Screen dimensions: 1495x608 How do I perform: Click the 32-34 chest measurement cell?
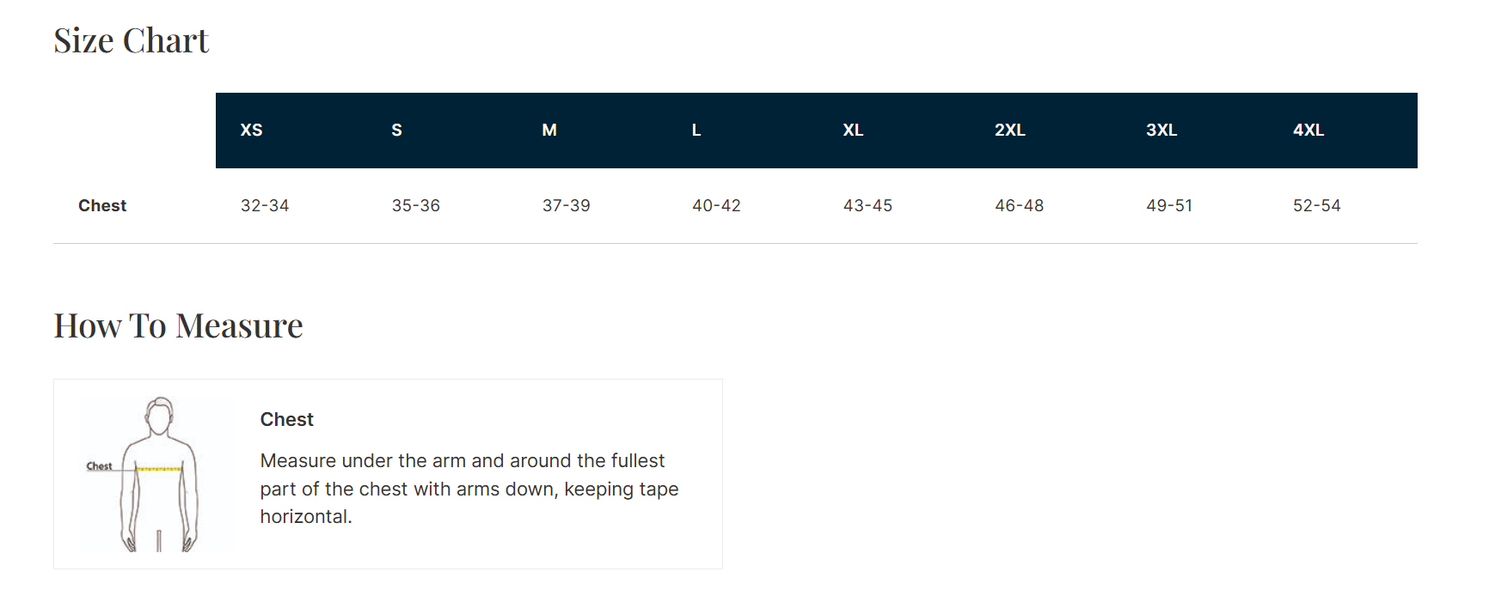tap(265, 206)
